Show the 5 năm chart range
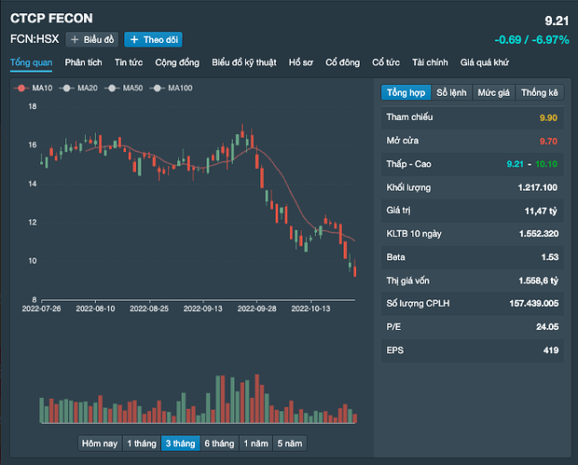This screenshot has width=578, height=465. pos(289,444)
